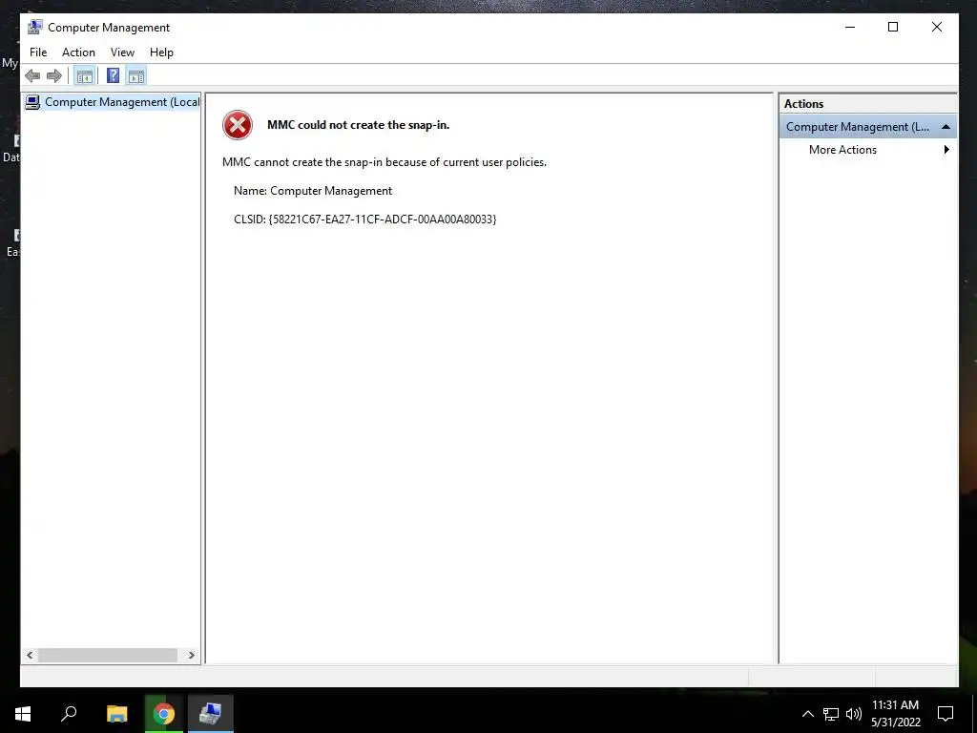
Task: Click More Actions in Actions pane
Action: [x=842, y=150]
